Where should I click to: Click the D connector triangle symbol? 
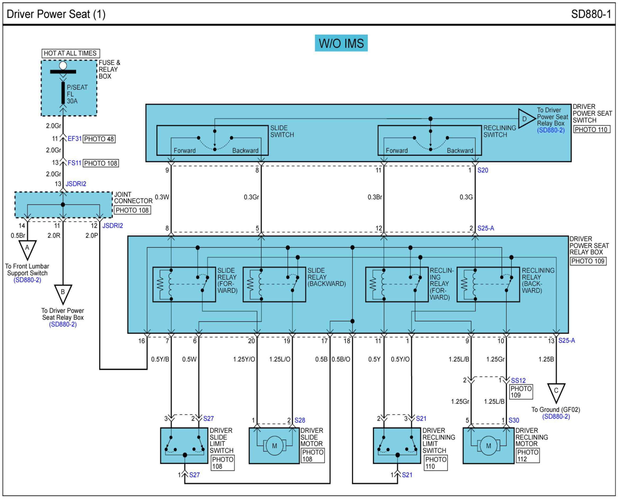[526, 119]
